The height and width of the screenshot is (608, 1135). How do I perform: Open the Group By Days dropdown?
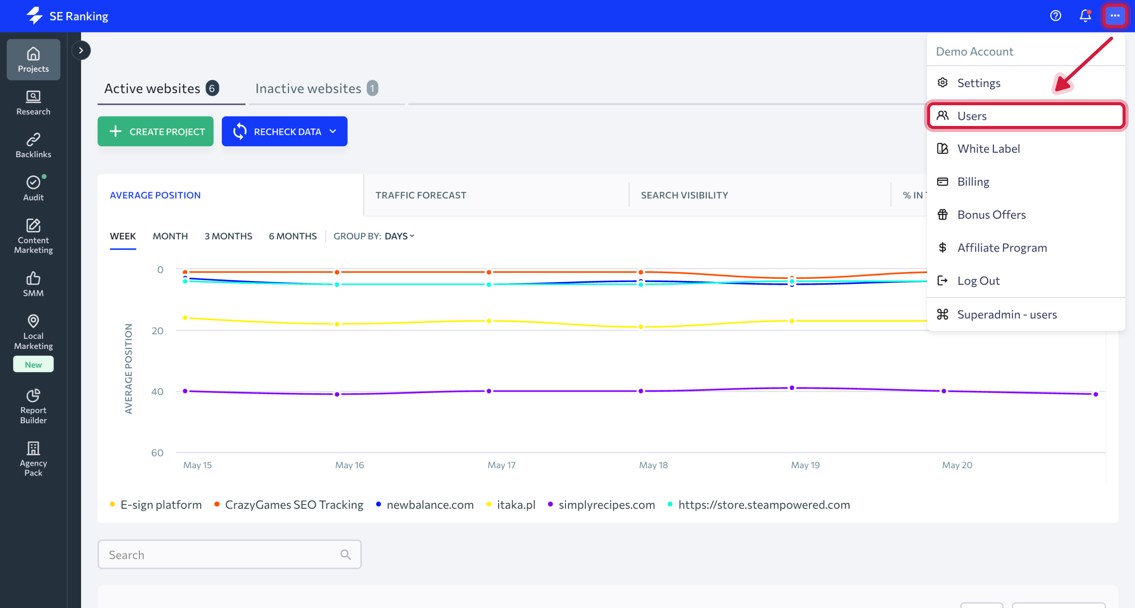pos(399,236)
